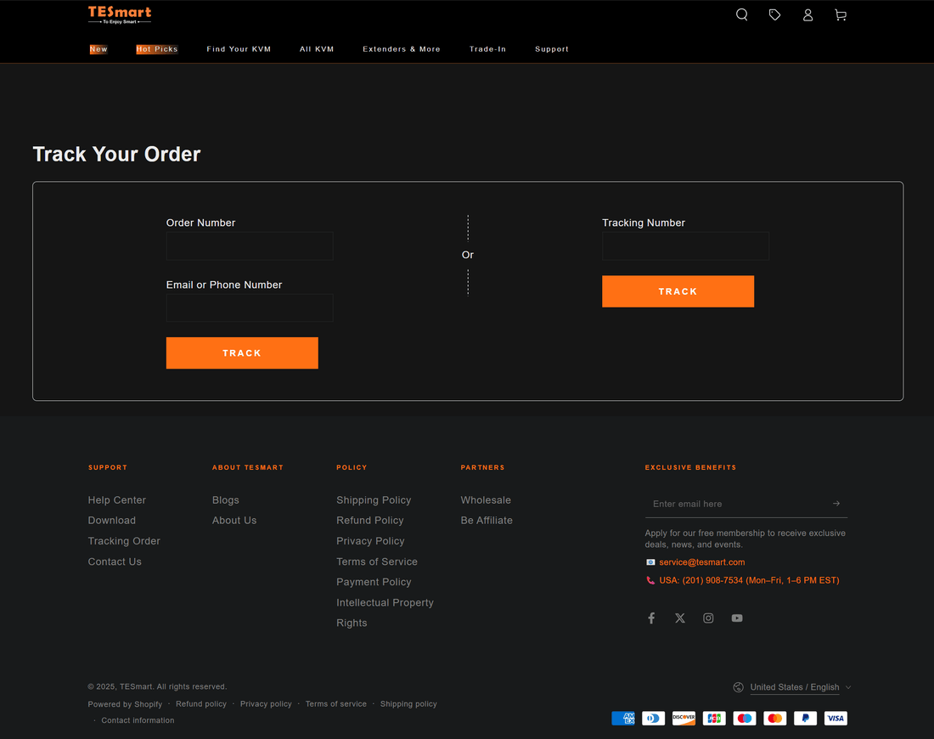Expand United States / English selector

pos(793,687)
